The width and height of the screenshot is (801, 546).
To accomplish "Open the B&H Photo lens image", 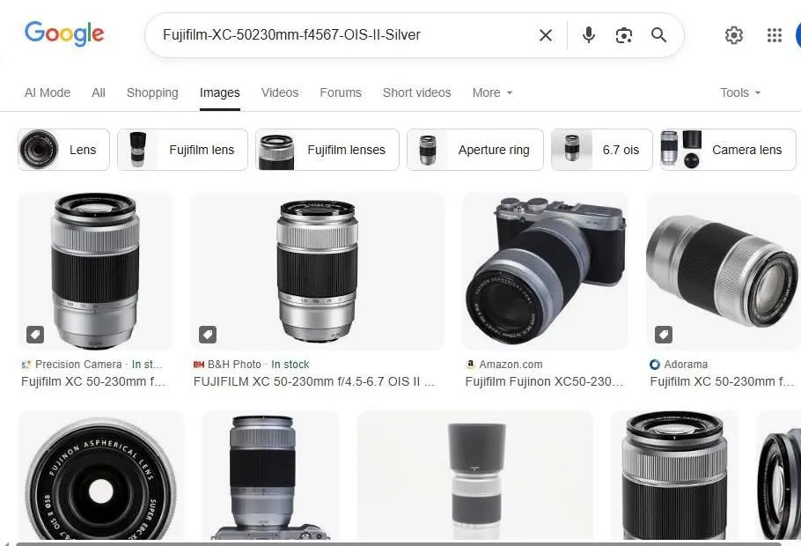I will click(317, 271).
